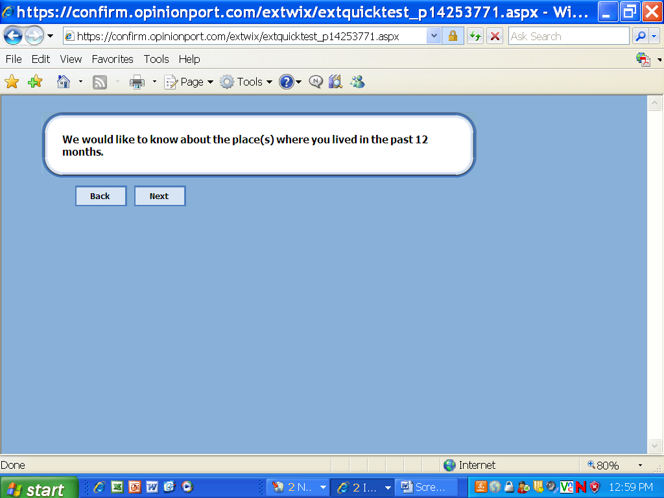Open the '2 N..' taskbar group
The width and height of the screenshot is (664, 498).
(x=299, y=487)
